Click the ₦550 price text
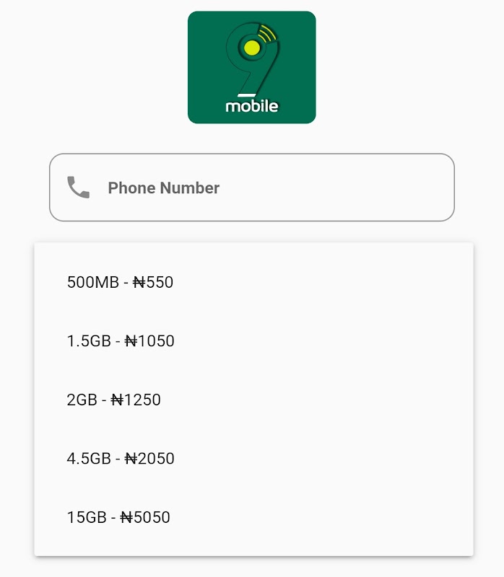 pos(153,282)
